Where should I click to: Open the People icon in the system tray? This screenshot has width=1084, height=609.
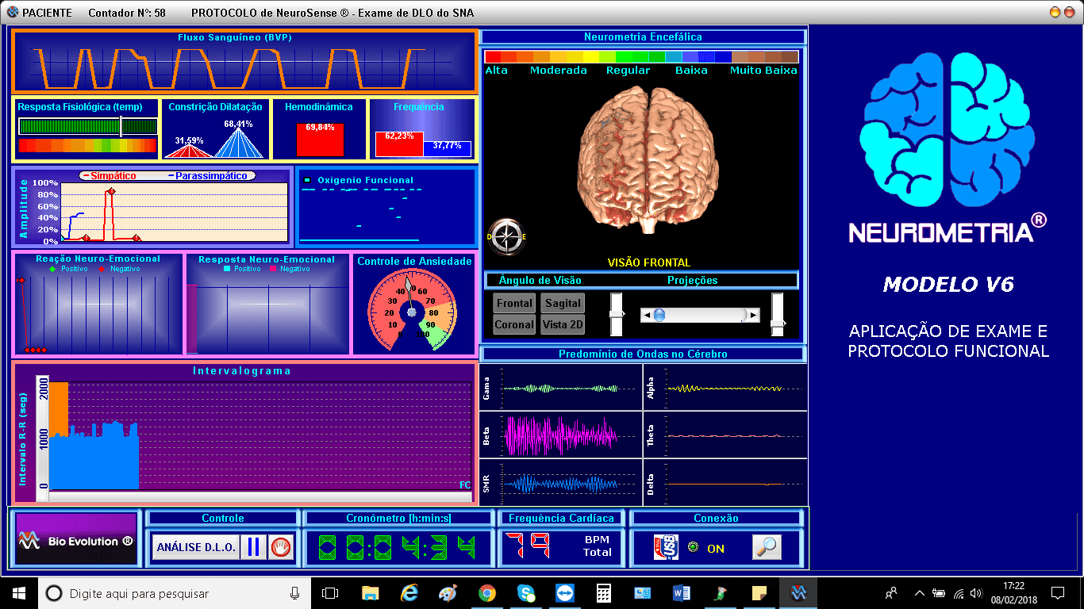[892, 592]
